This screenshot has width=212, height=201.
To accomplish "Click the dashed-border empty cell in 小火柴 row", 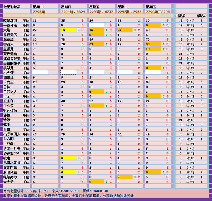I will point(68,72).
